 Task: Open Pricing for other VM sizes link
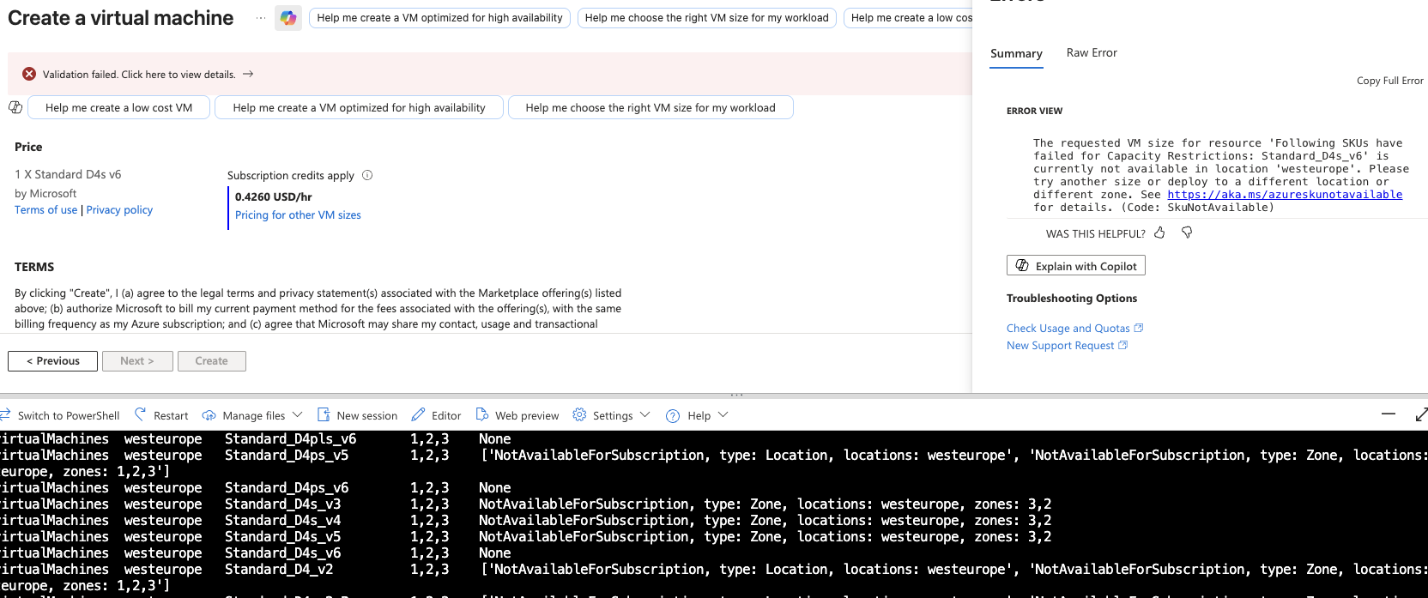pos(298,215)
